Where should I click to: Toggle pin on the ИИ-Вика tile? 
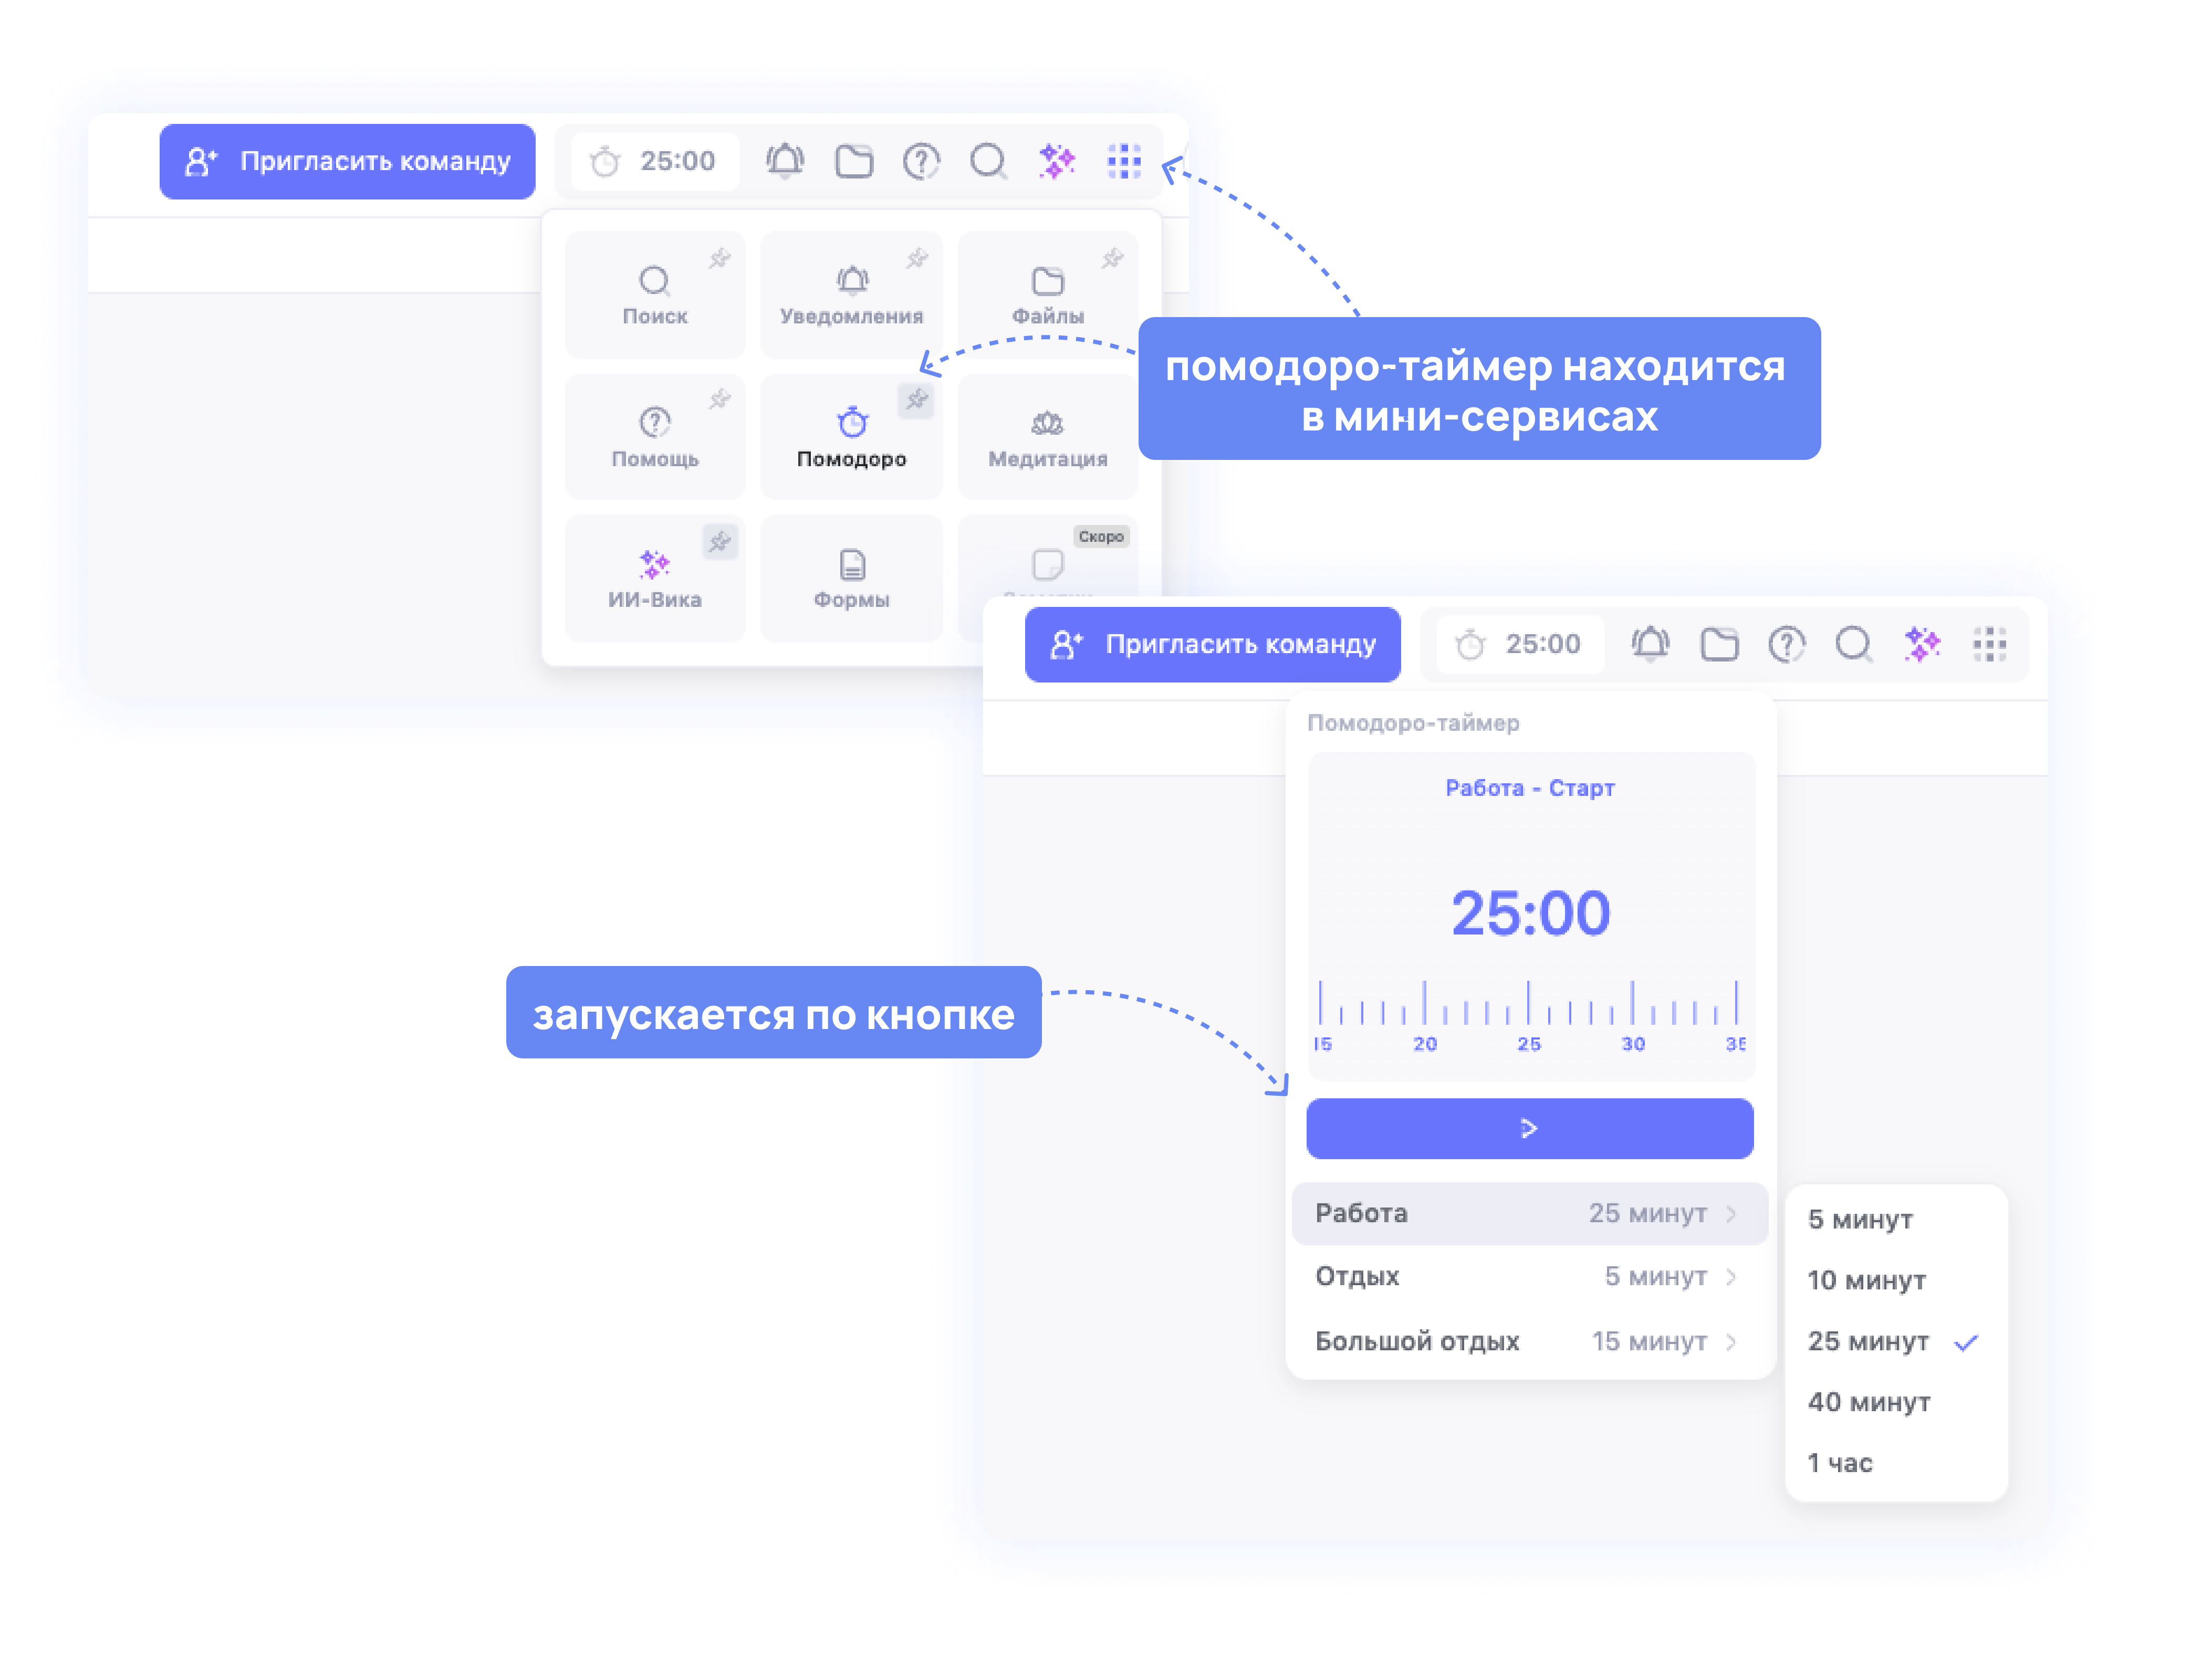(719, 542)
